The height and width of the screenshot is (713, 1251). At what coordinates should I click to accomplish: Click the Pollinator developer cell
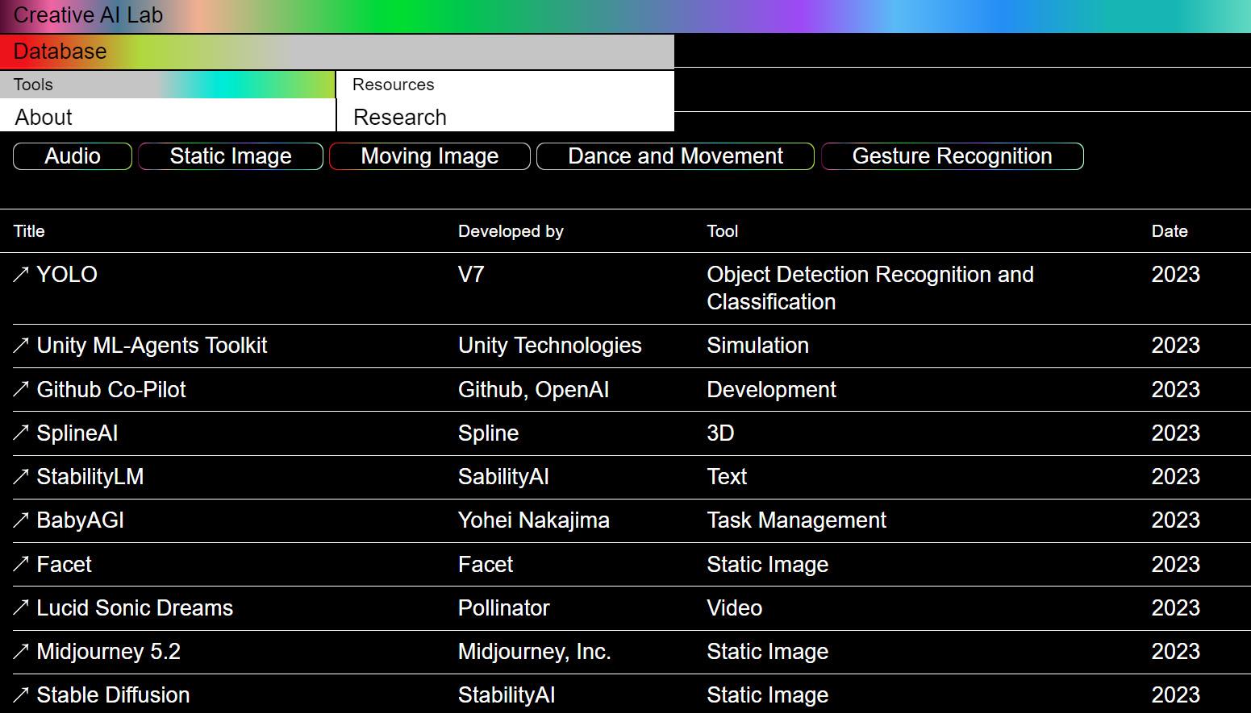pos(504,608)
